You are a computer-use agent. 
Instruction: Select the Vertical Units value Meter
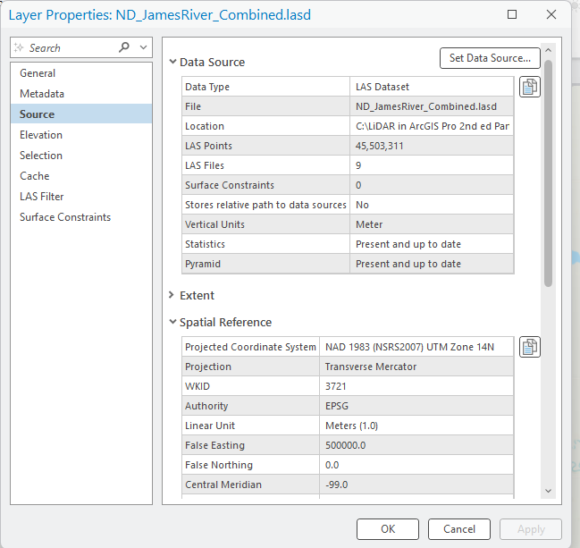(432, 224)
